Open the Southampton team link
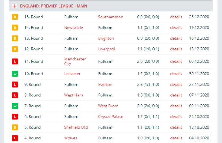222x143 pixels. click(111, 17)
